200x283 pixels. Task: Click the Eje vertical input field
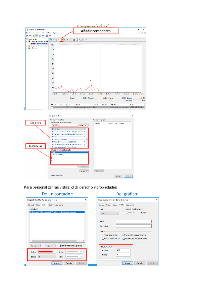click(x=134, y=226)
